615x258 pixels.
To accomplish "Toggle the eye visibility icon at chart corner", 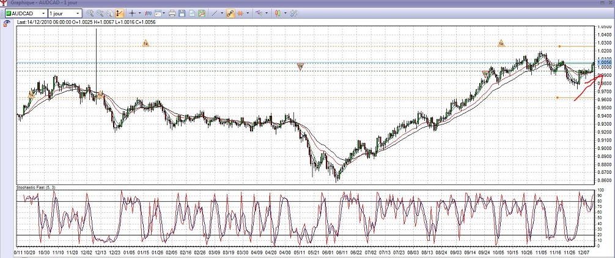I will point(7,23).
